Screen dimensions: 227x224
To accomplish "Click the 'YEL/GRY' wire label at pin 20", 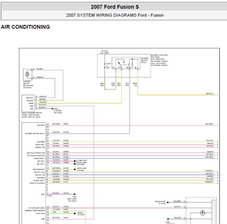I will [56, 141].
